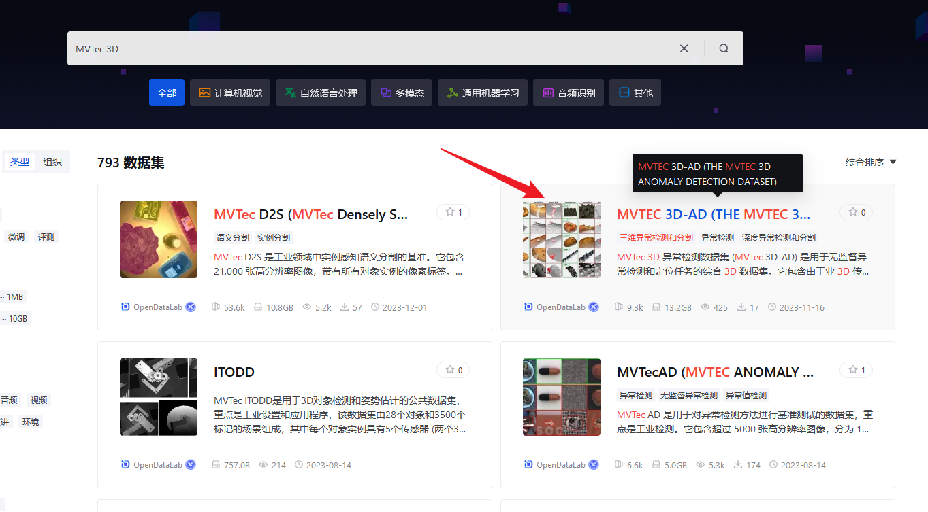Click the download icon beside 174

point(738,465)
